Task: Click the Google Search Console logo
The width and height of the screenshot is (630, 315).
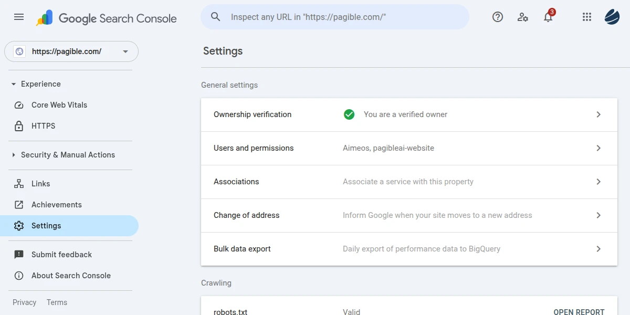Action: 107,18
